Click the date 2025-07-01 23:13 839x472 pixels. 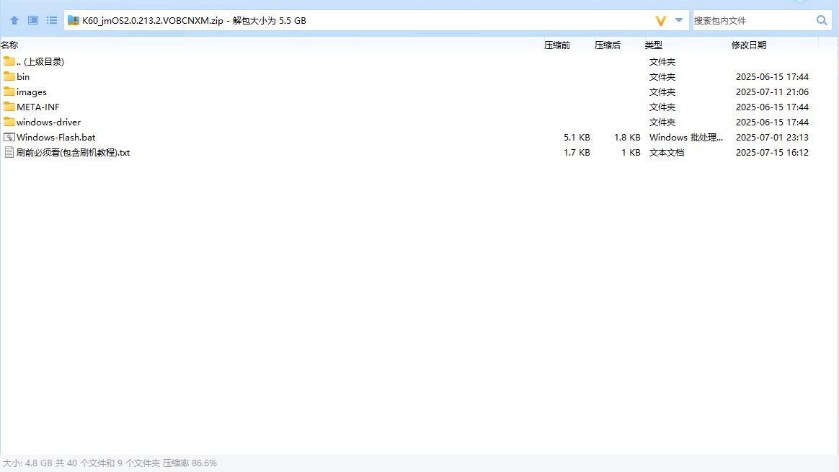pyautogui.click(x=772, y=138)
